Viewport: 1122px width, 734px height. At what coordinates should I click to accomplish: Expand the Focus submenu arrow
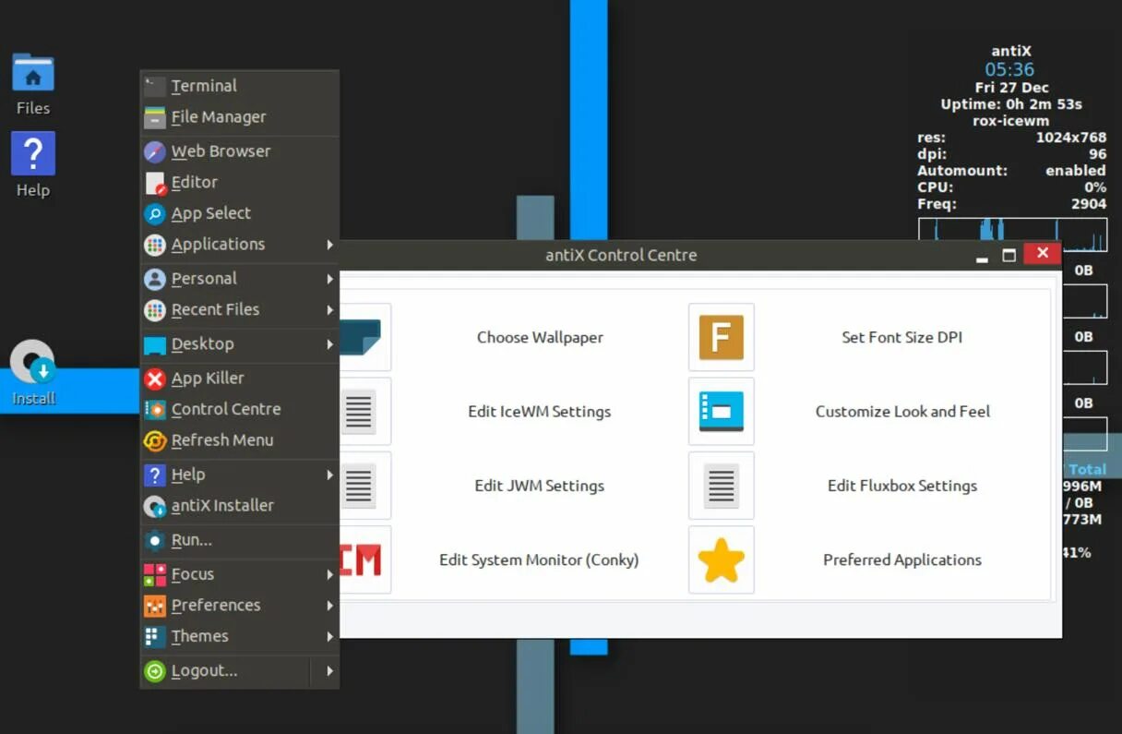[329, 574]
